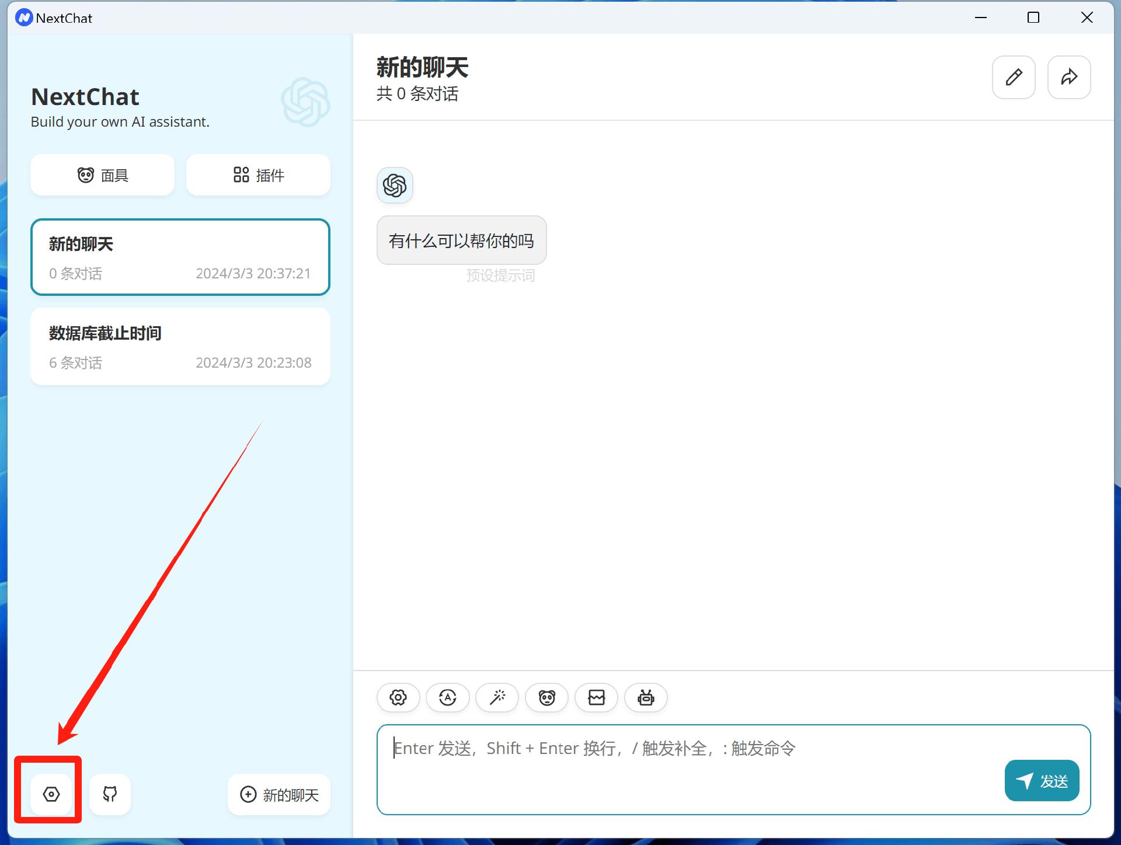Open the 插件 plugin panel

257,174
